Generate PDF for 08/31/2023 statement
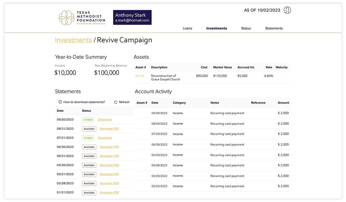 110,129
